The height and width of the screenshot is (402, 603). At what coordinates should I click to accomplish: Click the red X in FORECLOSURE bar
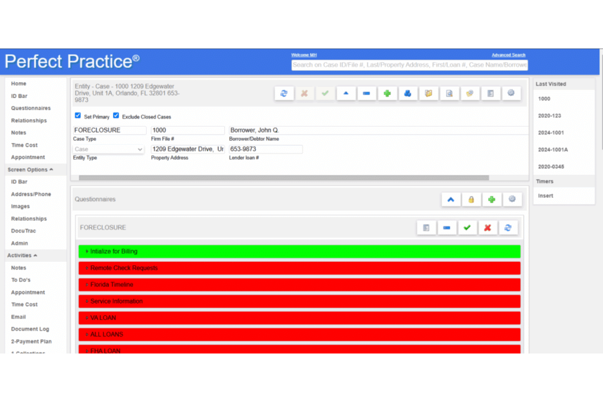488,228
